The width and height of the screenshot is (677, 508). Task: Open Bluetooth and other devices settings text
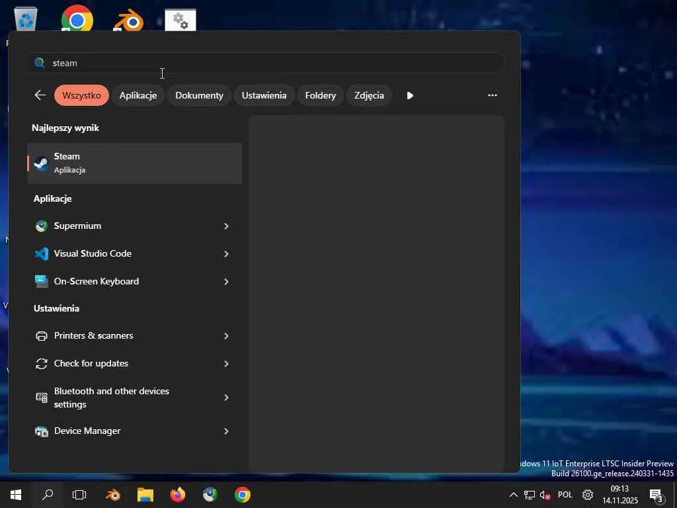(x=111, y=398)
